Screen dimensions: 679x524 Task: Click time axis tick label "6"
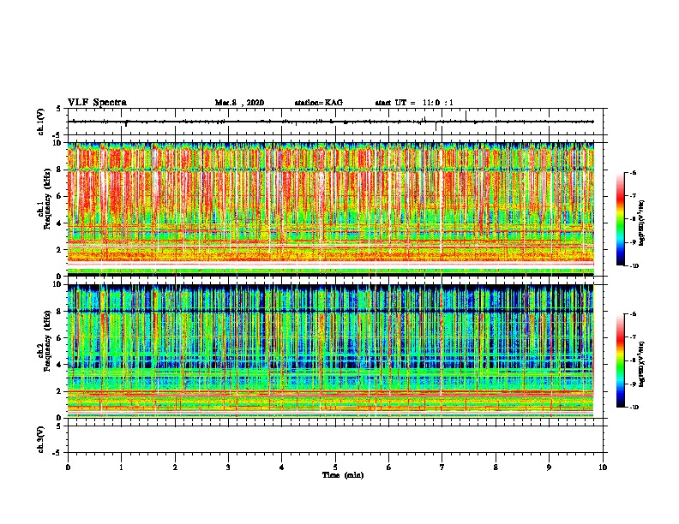(389, 467)
